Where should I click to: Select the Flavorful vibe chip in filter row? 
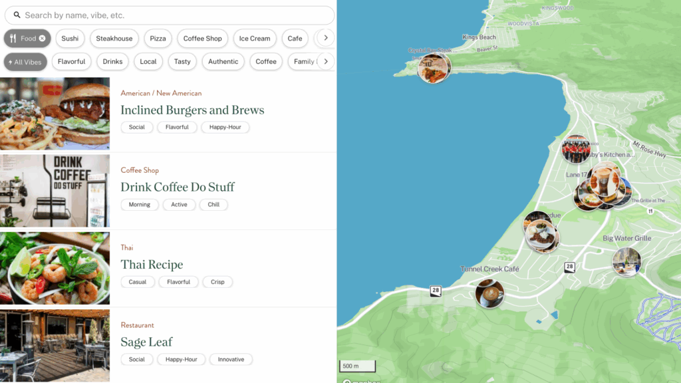pos(71,62)
